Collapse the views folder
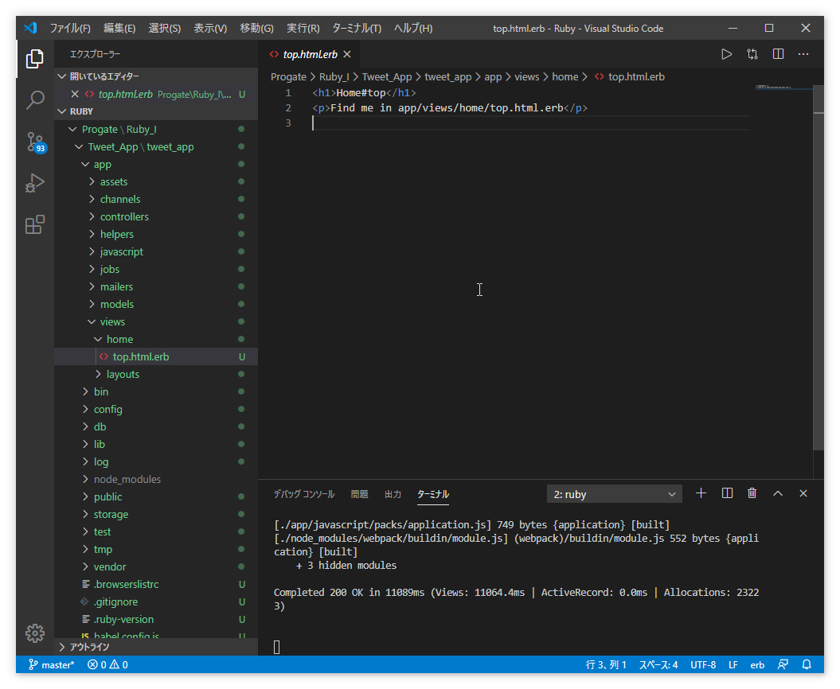The height and width of the screenshot is (689, 840). point(112,321)
